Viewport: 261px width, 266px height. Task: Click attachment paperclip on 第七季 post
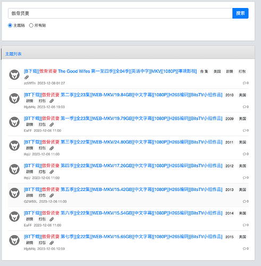(52, 243)
